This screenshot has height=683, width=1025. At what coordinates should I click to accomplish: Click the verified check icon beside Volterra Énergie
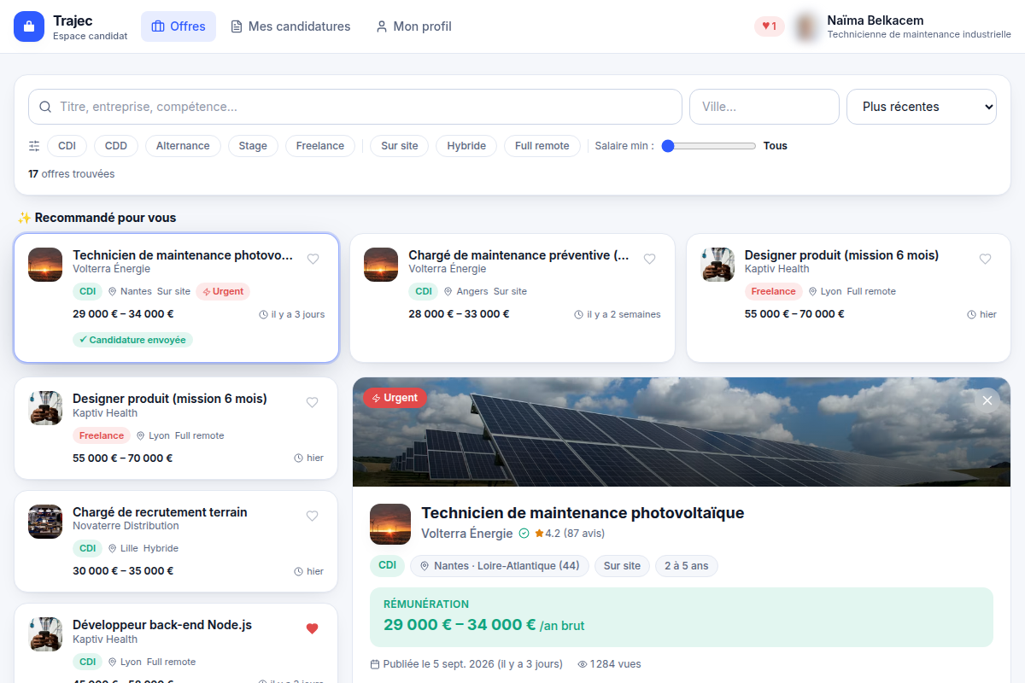click(x=524, y=534)
